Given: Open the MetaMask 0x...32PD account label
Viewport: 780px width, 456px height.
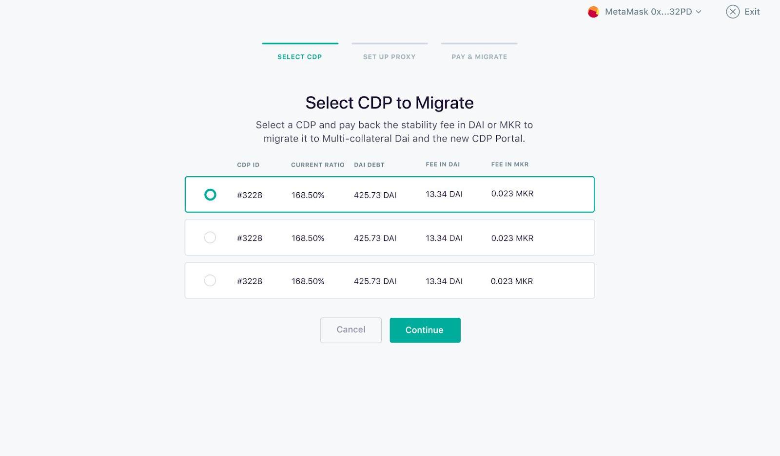Looking at the screenshot, I should 648,12.
